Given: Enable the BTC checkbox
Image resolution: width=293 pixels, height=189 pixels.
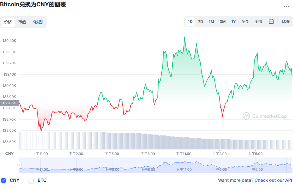Looking at the screenshot, I should pos(31,180).
